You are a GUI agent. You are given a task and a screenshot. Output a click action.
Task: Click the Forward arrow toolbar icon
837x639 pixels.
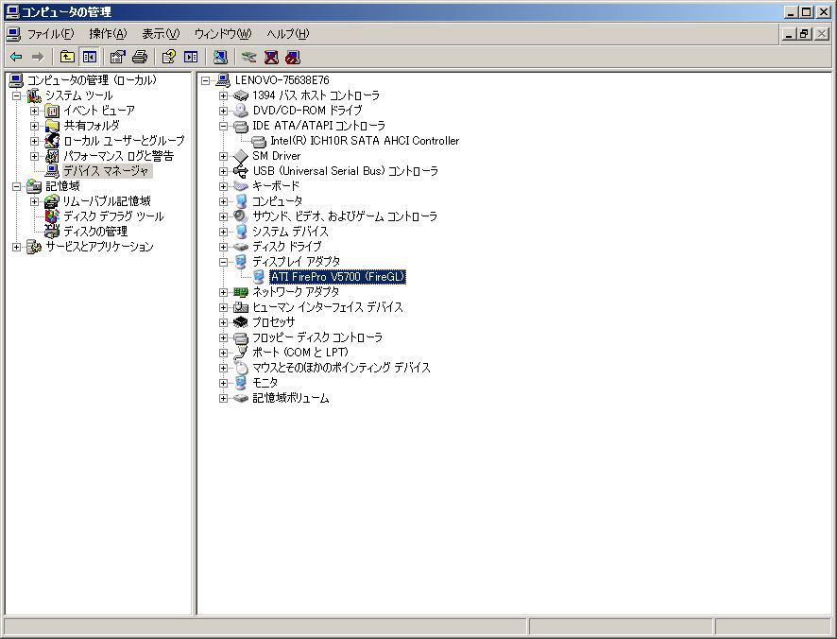point(38,57)
